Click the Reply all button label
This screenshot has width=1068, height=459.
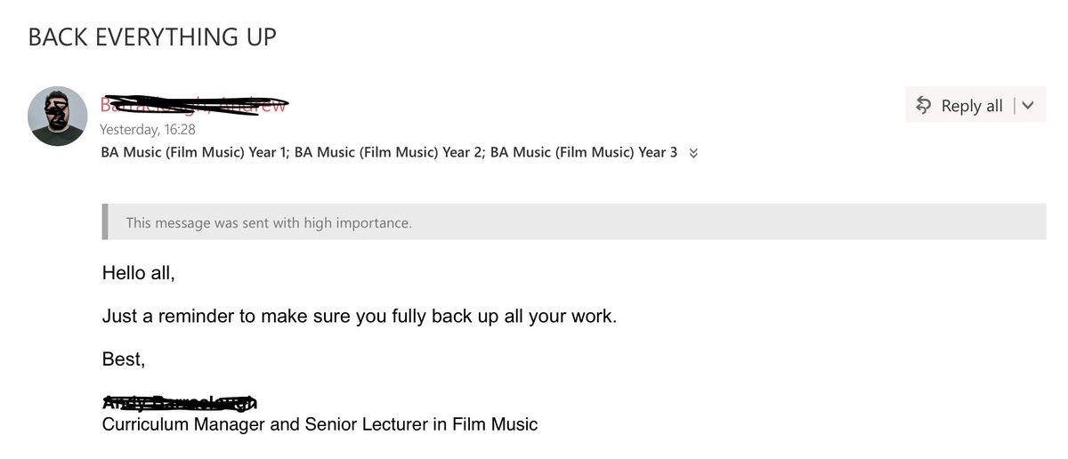coord(972,106)
